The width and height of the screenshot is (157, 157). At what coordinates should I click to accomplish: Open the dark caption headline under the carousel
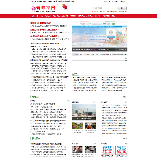(91, 50)
